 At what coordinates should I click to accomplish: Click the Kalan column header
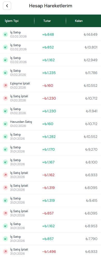pos(79,21)
